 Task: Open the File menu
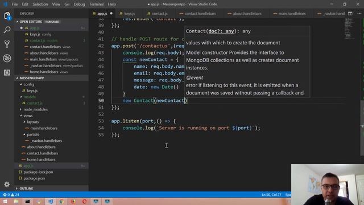click(x=15, y=4)
